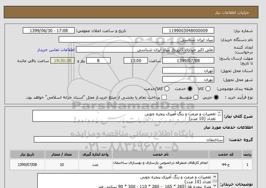Click the تعداد / مقدار column header

click(x=61, y=155)
